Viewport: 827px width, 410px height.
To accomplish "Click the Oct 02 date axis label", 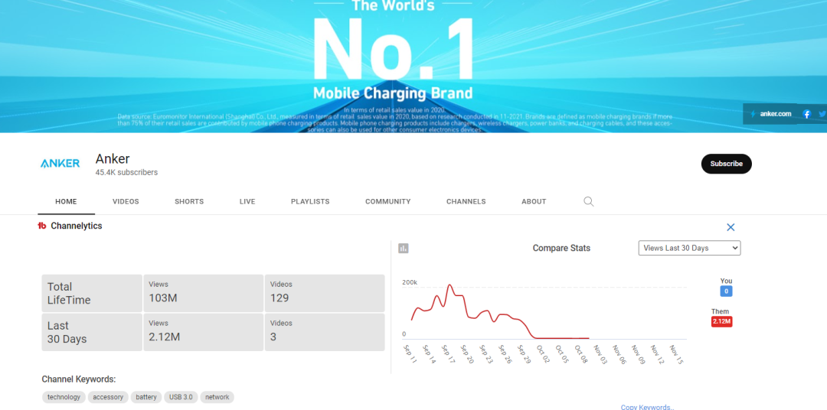I will 543,353.
